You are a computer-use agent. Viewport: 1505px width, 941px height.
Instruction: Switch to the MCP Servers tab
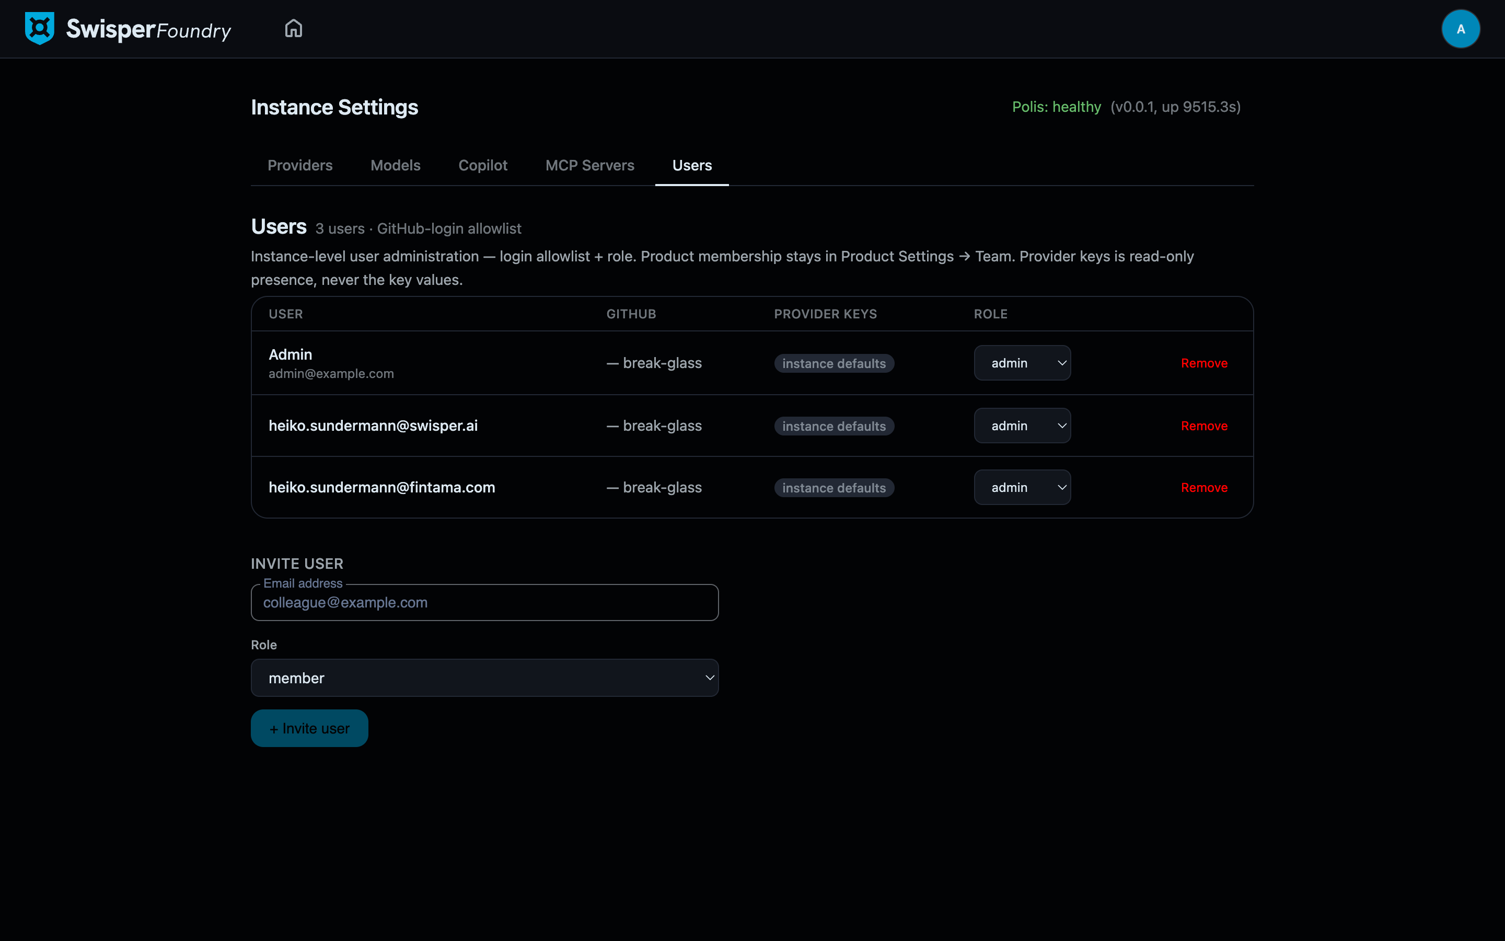589,166
